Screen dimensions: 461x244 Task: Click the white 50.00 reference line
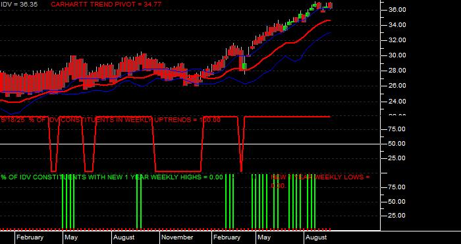tap(190, 144)
